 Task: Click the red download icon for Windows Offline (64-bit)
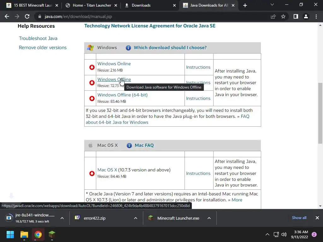coord(92,98)
